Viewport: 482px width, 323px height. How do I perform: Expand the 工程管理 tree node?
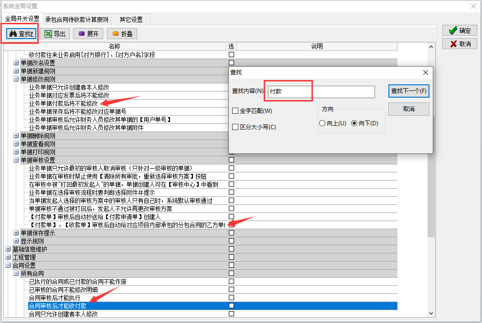pyautogui.click(x=8, y=257)
